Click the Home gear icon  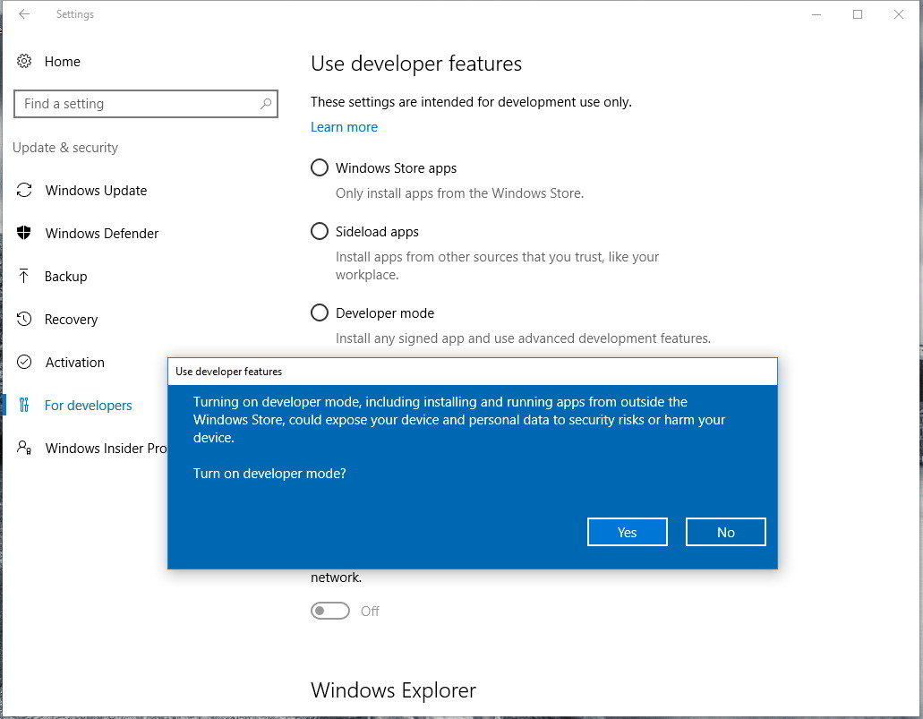(23, 61)
